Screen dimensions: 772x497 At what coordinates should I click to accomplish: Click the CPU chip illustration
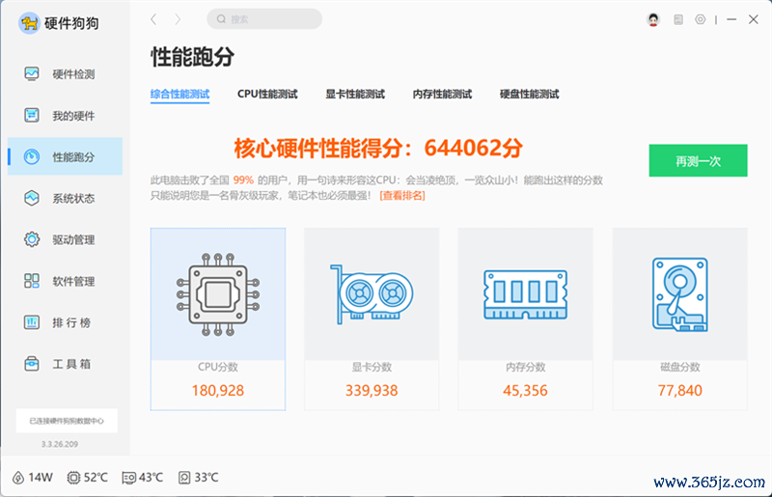[218, 294]
